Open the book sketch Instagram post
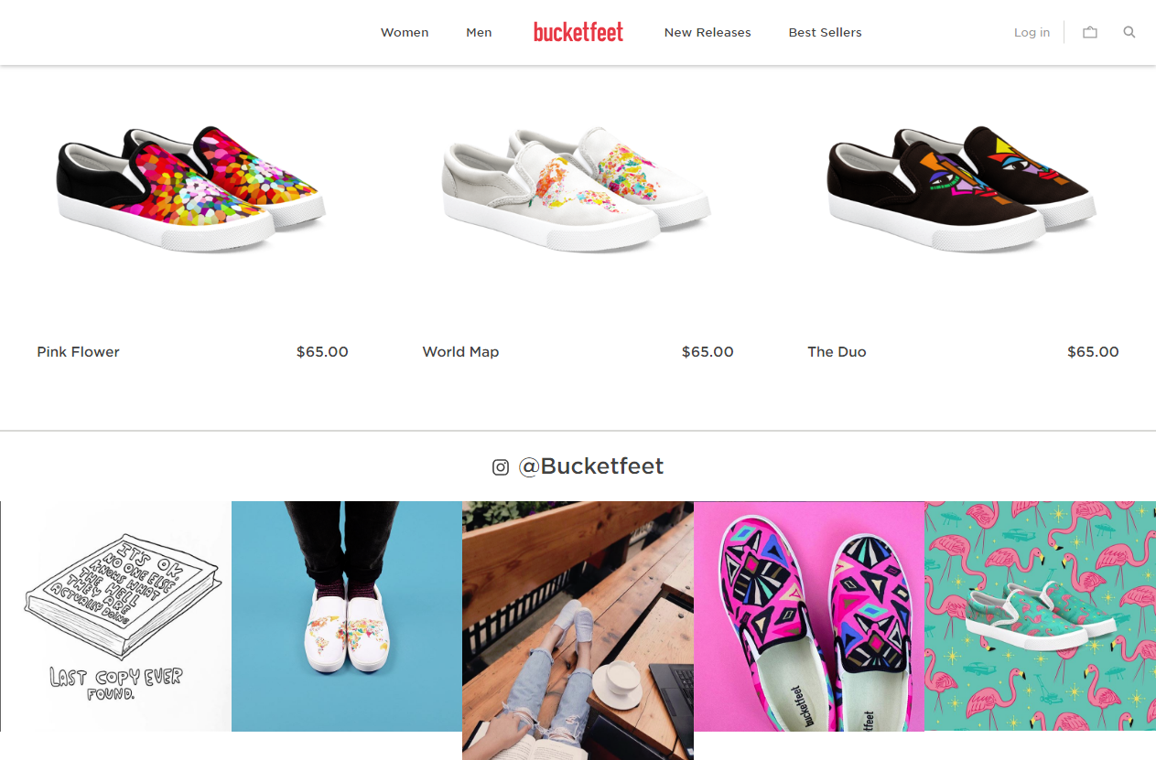 [x=116, y=616]
